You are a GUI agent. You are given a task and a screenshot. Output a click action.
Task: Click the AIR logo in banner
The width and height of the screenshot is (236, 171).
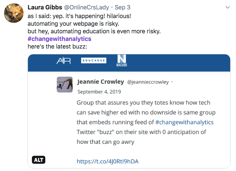point(64,61)
